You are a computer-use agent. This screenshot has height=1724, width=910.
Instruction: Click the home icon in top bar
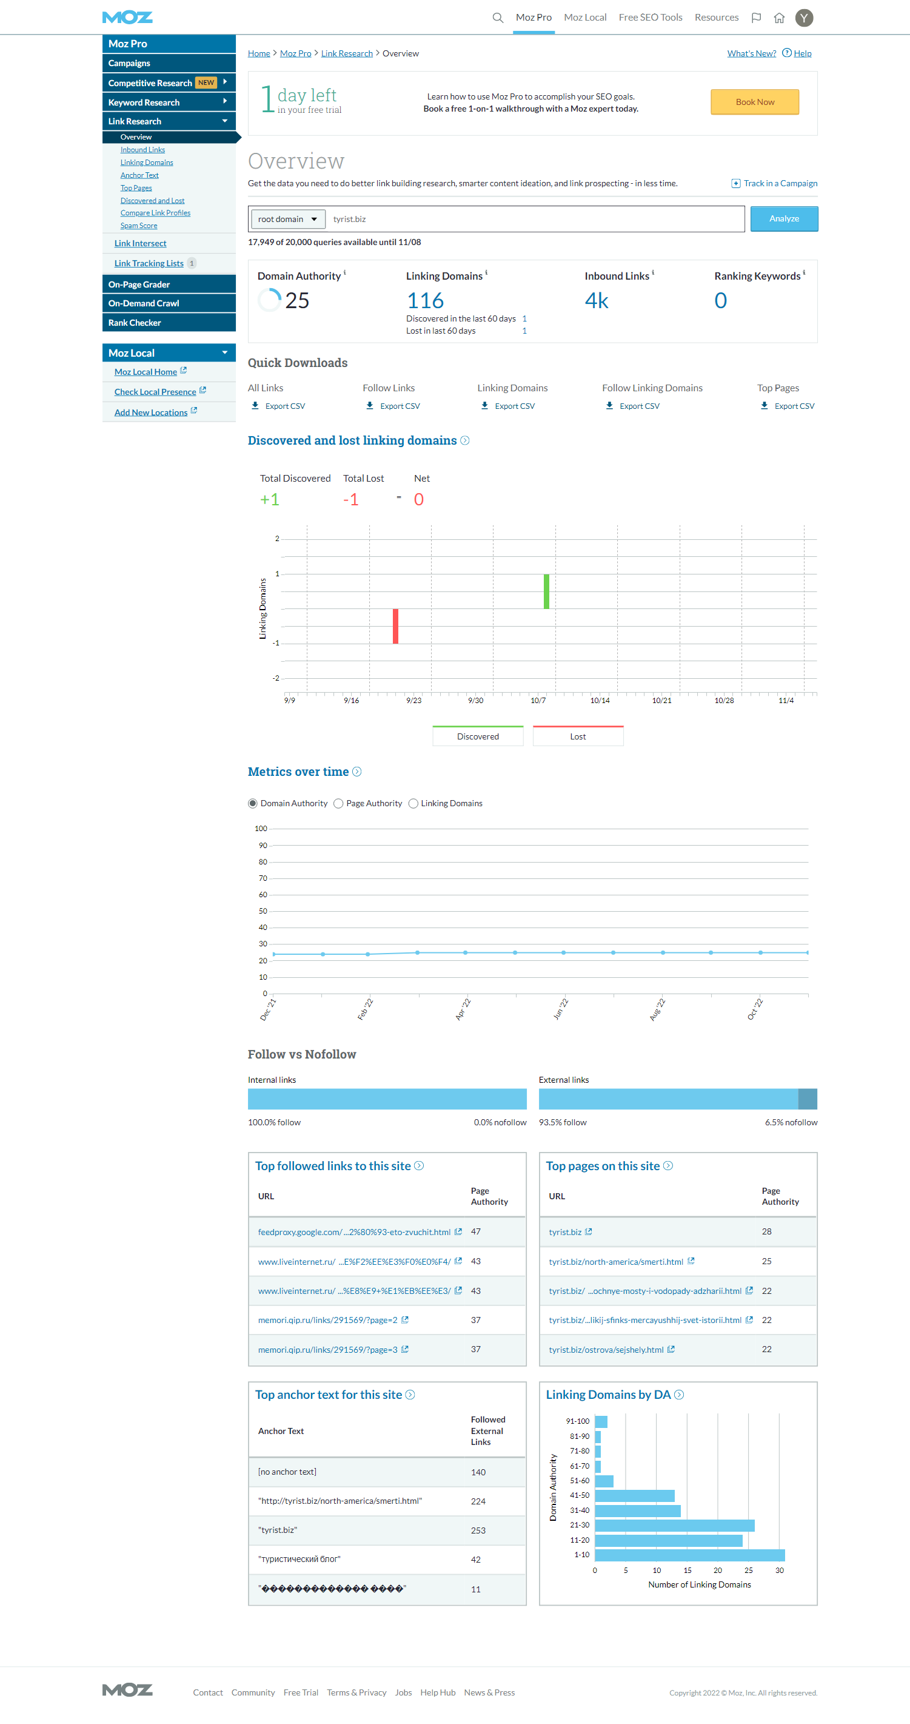click(x=779, y=18)
